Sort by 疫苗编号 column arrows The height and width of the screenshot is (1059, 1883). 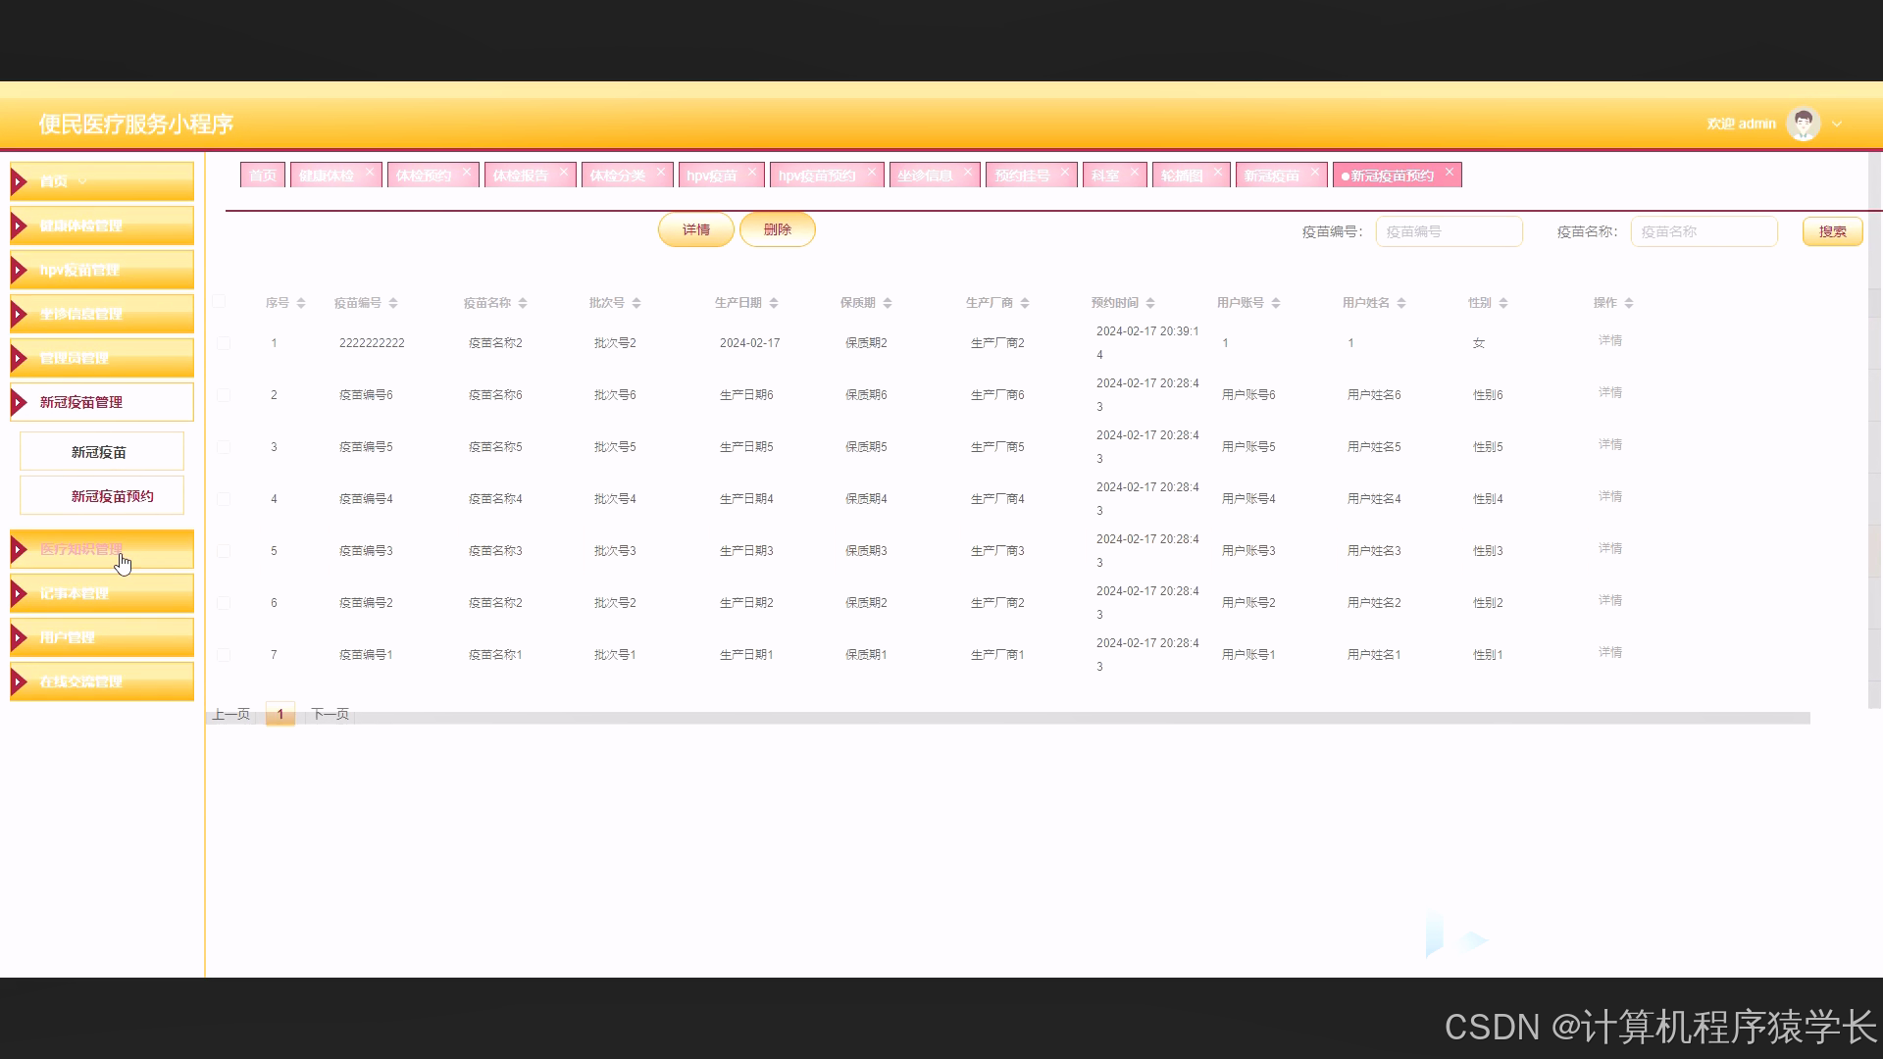coord(392,303)
